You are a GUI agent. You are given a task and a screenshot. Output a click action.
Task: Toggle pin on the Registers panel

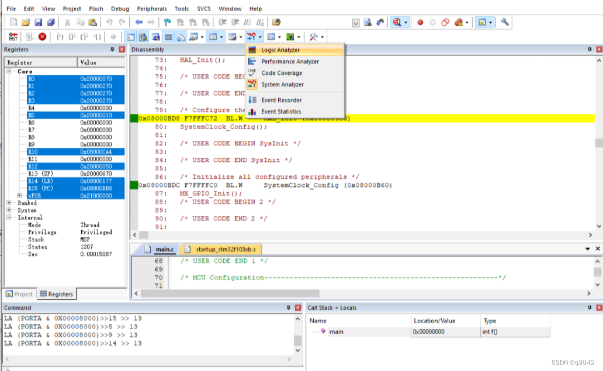pyautogui.click(x=112, y=49)
